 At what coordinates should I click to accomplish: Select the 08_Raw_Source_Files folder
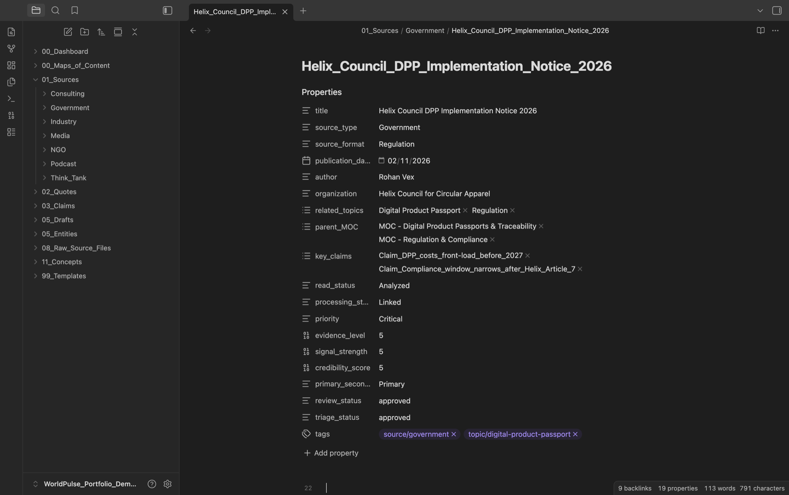(76, 248)
